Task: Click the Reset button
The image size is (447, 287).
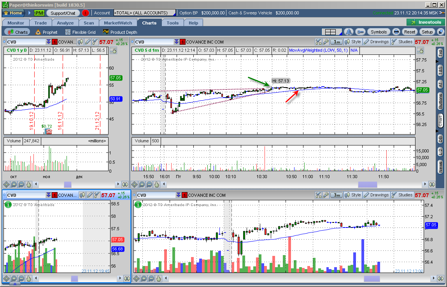Action: [x=410, y=32]
